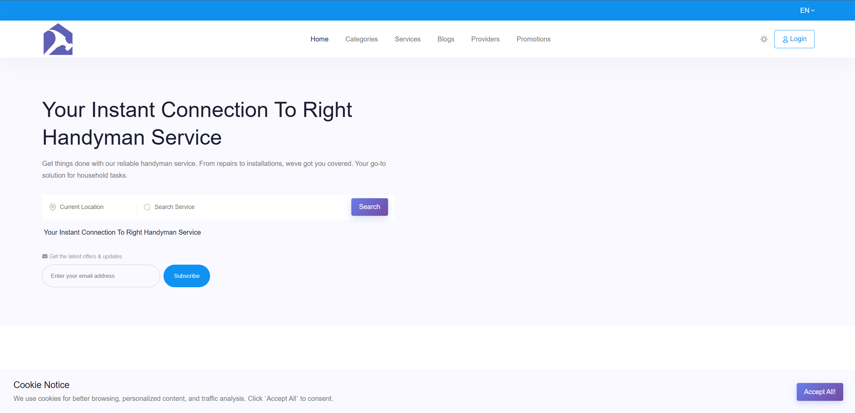The width and height of the screenshot is (855, 413).
Task: Accept all cookies with Accept All!
Action: pyautogui.click(x=820, y=392)
